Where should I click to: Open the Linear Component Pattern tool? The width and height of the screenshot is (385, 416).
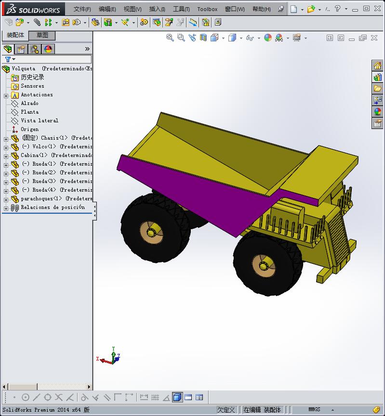point(48,22)
